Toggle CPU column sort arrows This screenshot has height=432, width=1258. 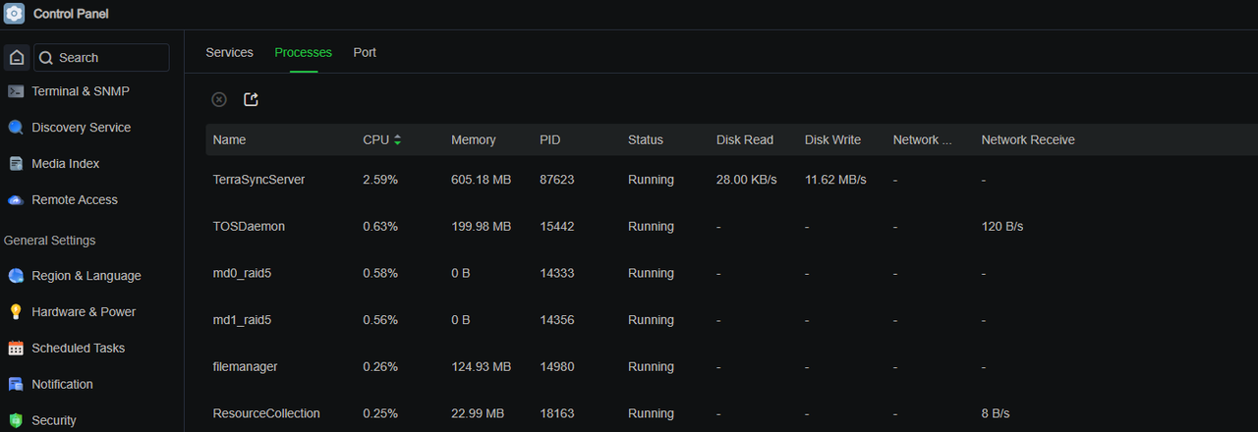[398, 140]
